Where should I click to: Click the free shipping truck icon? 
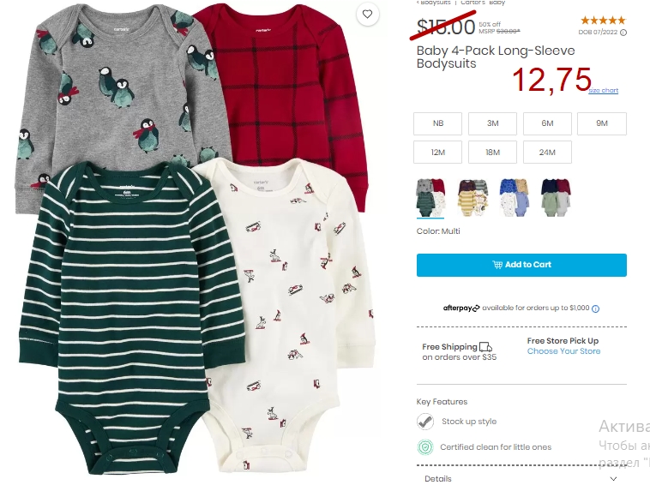[x=485, y=347]
